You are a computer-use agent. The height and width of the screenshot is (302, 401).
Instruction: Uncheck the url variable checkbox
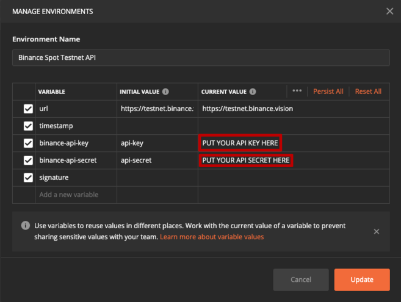click(28, 109)
